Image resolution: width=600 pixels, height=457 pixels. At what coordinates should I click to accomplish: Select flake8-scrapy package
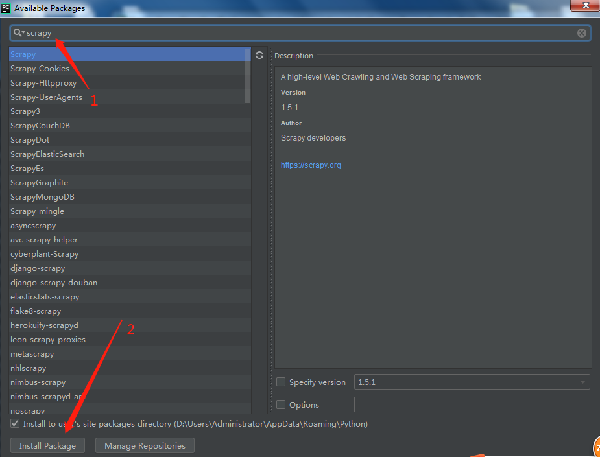coord(130,311)
